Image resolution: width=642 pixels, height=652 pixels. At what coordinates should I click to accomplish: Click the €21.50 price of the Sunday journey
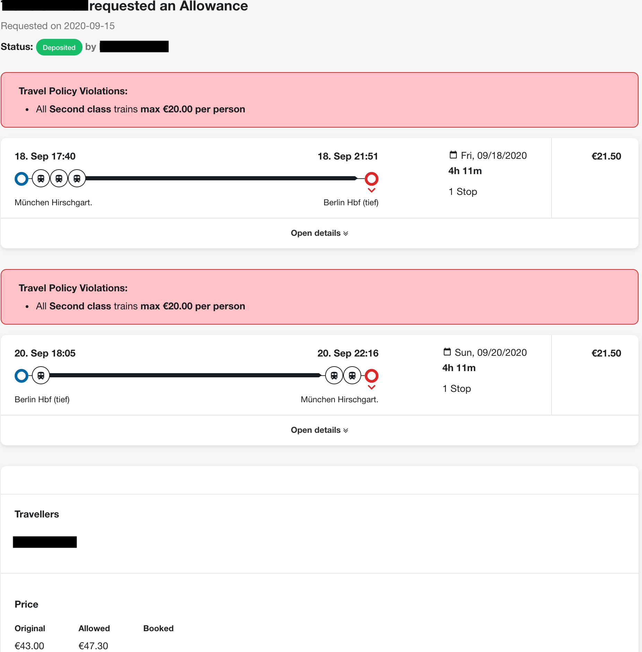coord(606,353)
